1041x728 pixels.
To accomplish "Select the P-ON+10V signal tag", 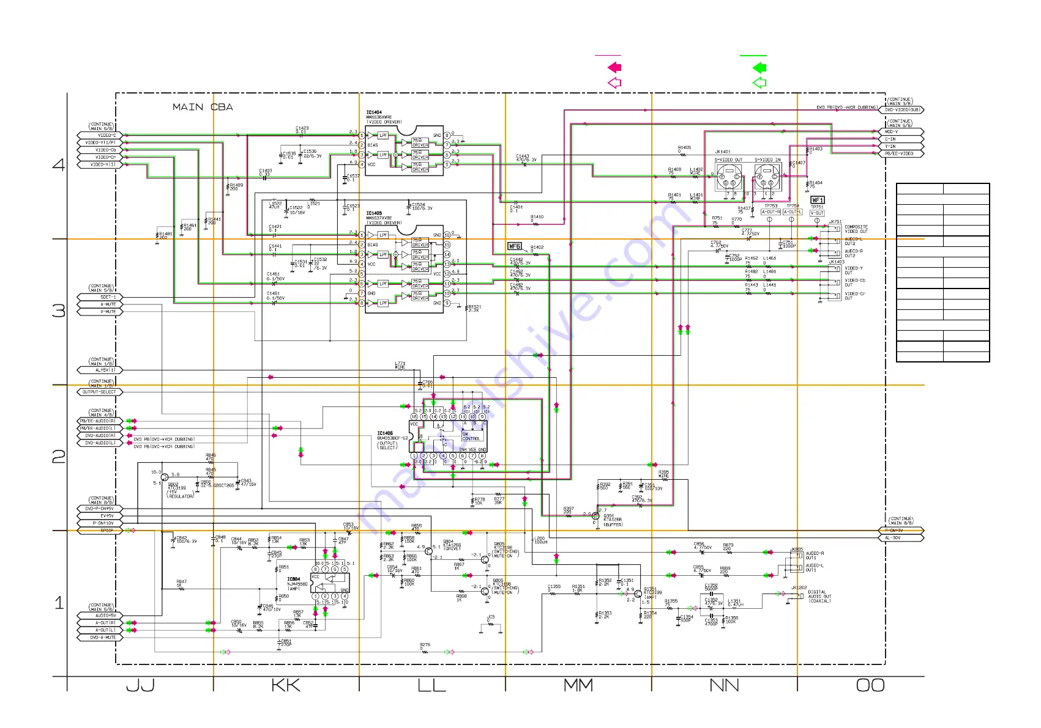I will point(100,523).
